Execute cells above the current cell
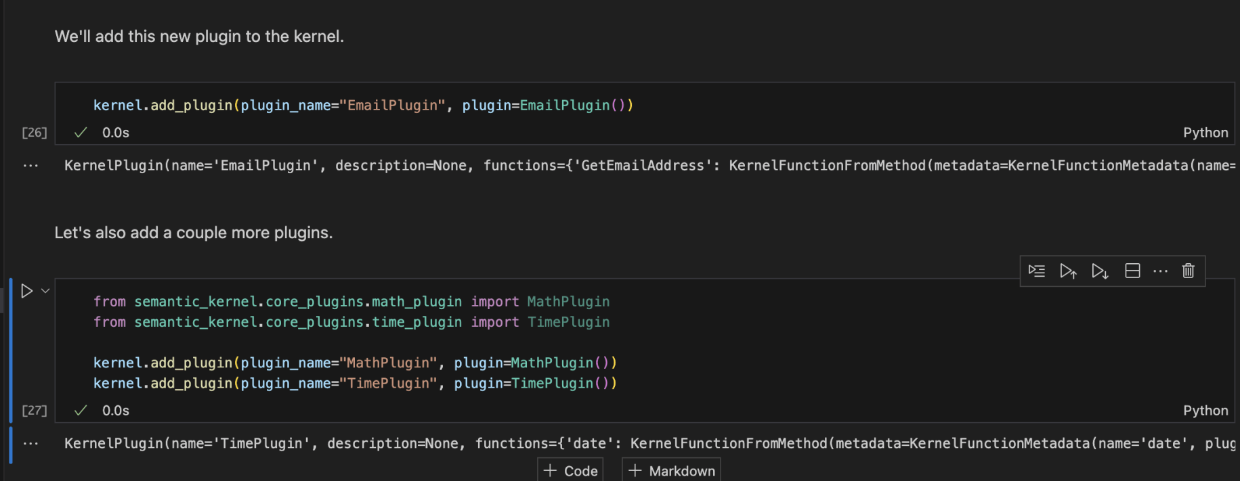 [1068, 271]
